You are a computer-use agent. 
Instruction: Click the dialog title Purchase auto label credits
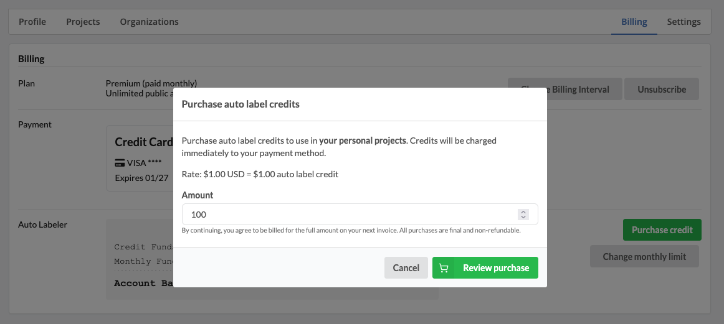click(x=241, y=104)
